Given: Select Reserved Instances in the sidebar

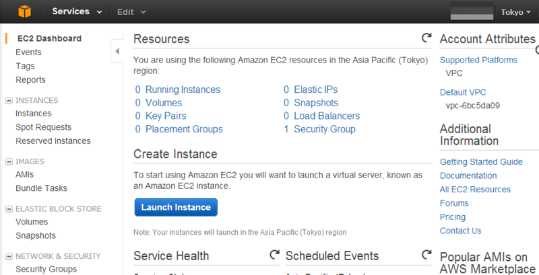Looking at the screenshot, I should [x=53, y=141].
